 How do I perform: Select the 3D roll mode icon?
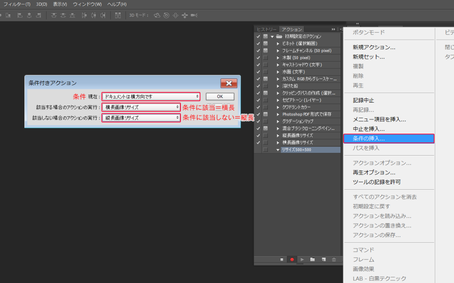(x=166, y=15)
